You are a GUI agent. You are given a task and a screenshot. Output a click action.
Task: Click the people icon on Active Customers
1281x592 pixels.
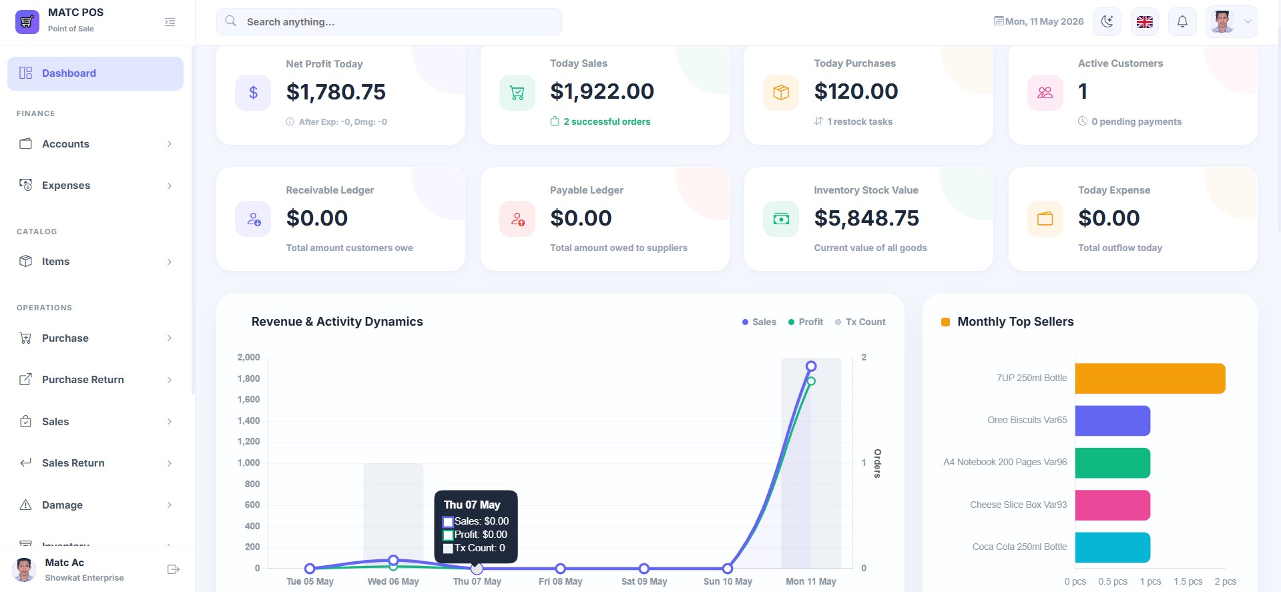pyautogui.click(x=1045, y=93)
